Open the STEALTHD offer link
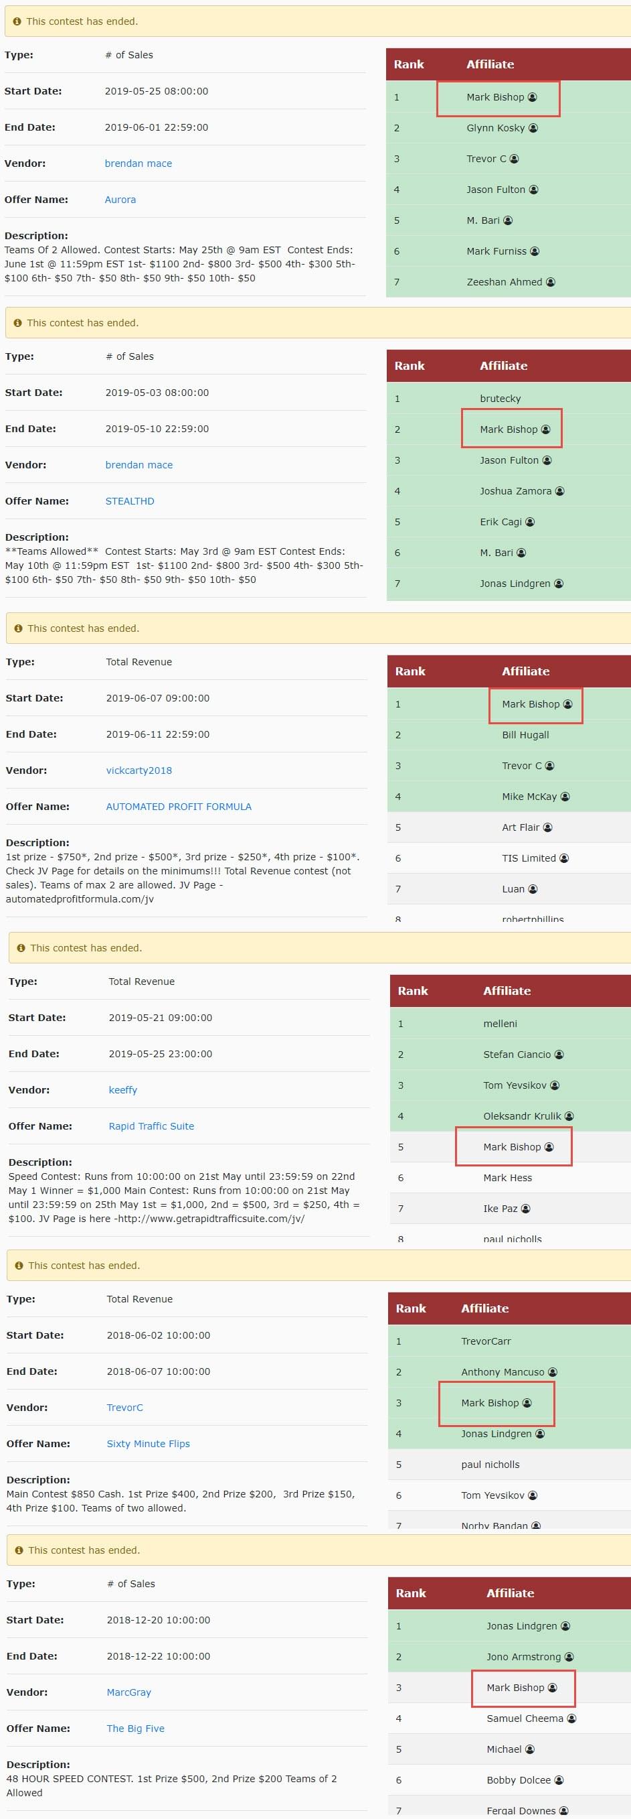Screen dimensions: 631x1819 [x=130, y=500]
